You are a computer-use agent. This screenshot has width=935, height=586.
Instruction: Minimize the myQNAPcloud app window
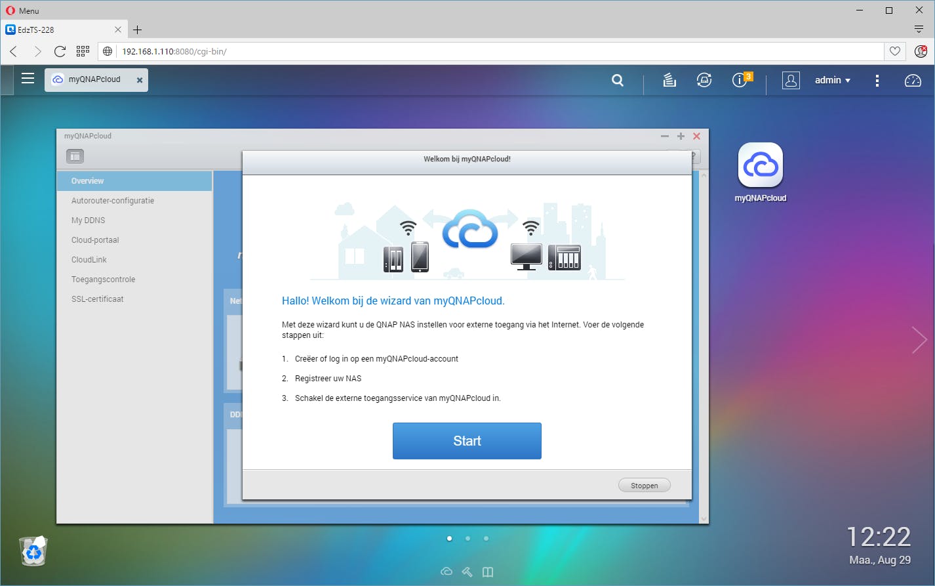pyautogui.click(x=665, y=136)
